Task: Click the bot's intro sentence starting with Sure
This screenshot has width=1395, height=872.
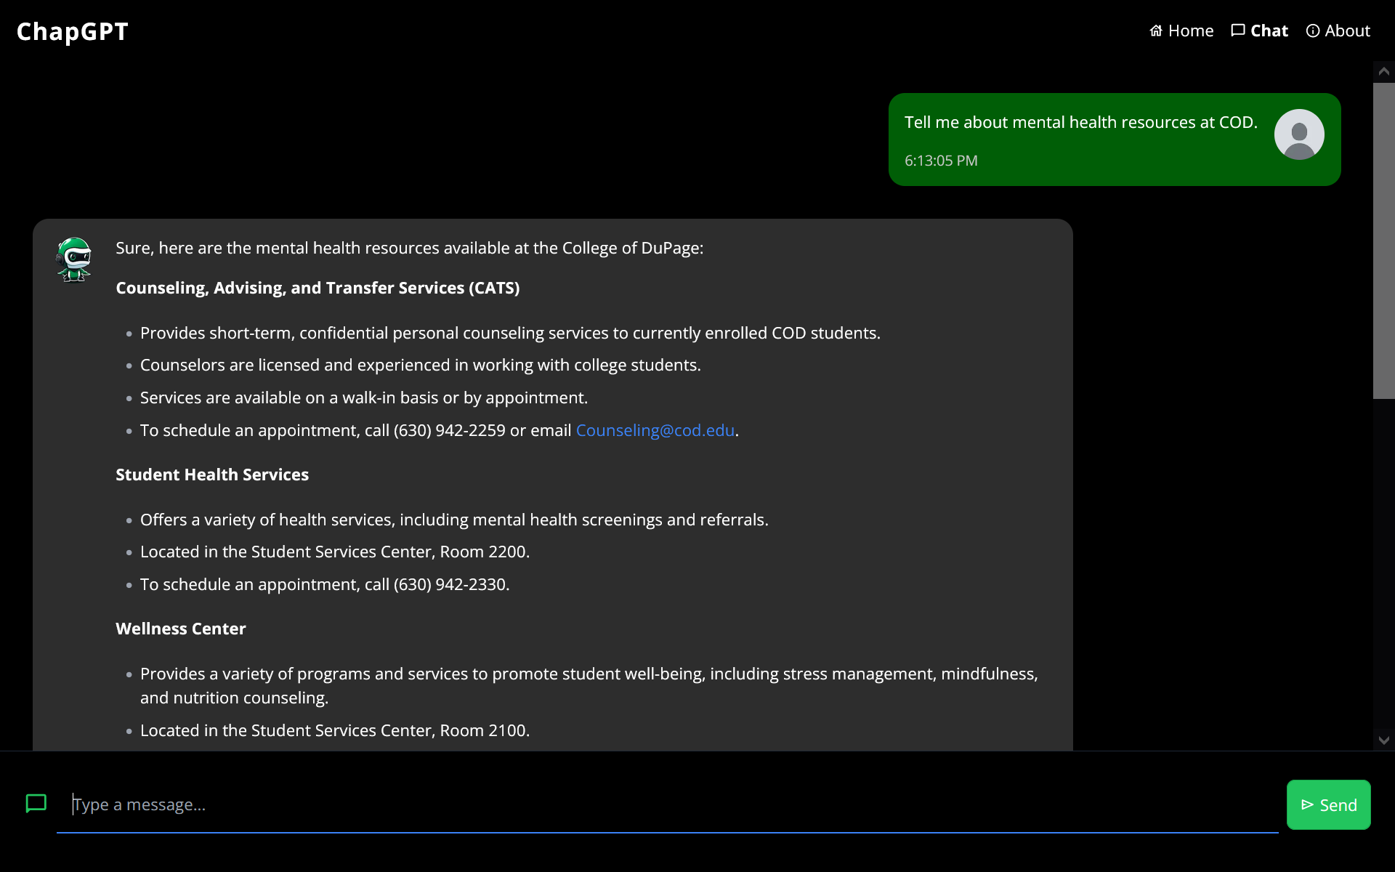Action: pyautogui.click(x=409, y=248)
